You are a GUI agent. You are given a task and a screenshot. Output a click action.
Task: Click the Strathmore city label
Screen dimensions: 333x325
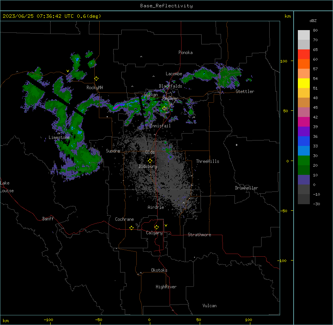coord(199,235)
